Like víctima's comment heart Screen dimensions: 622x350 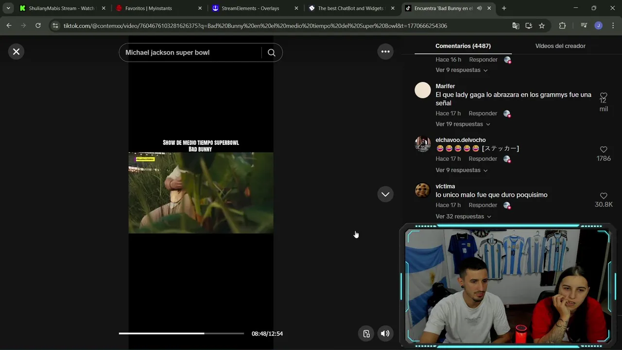click(604, 196)
